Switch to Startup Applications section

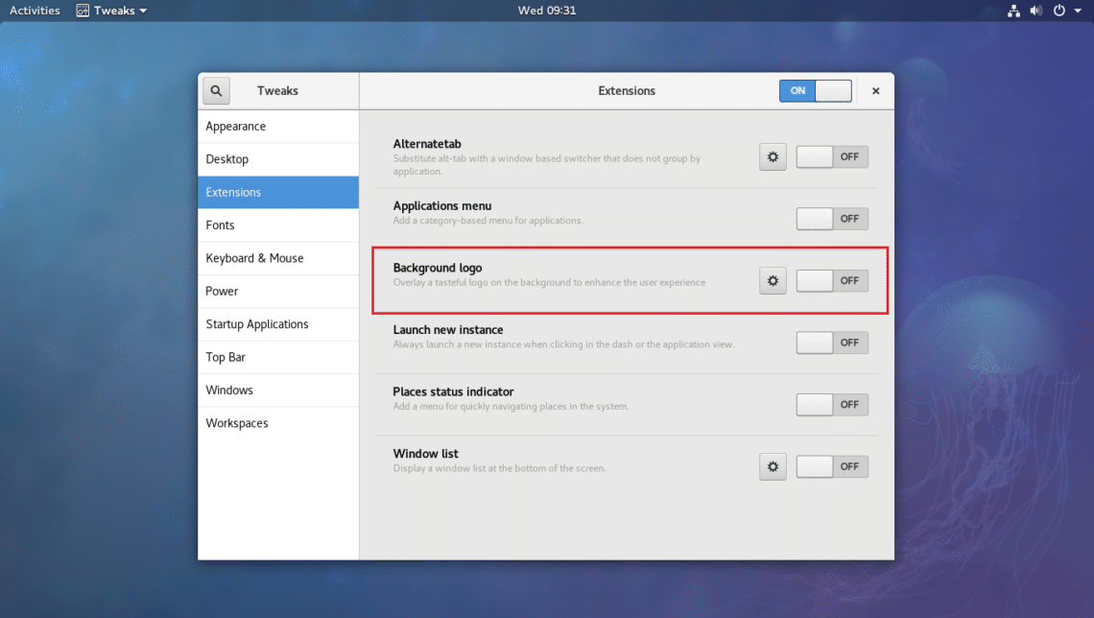point(256,323)
